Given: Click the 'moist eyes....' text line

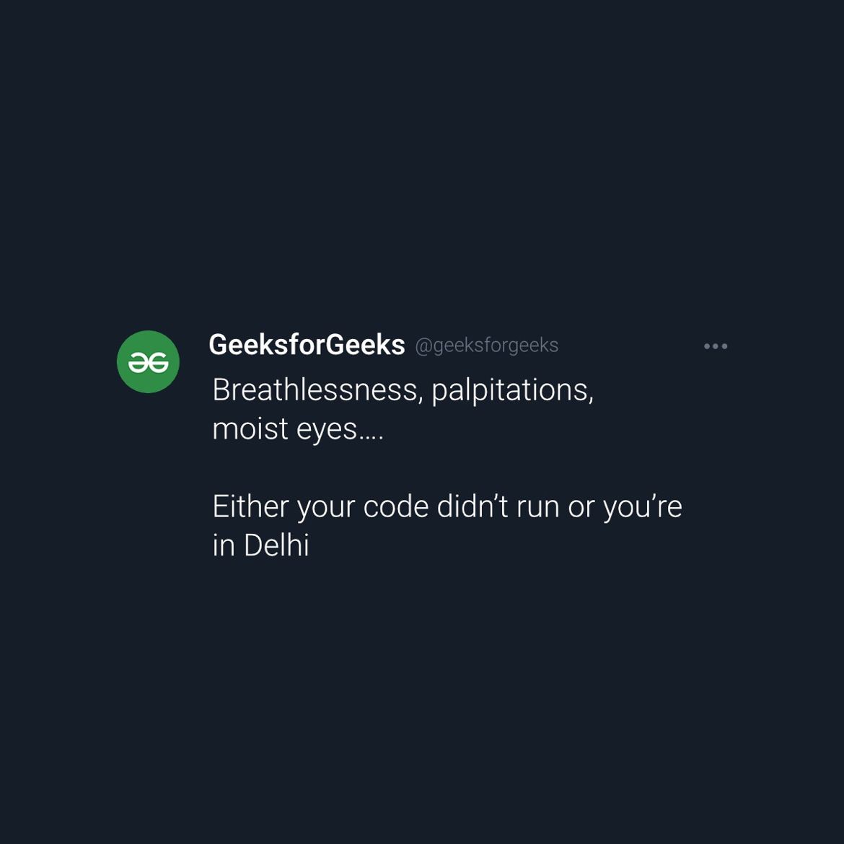Looking at the screenshot, I should click(298, 429).
